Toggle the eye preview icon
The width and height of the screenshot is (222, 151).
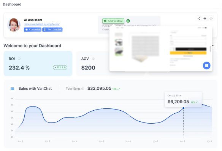tap(205, 19)
